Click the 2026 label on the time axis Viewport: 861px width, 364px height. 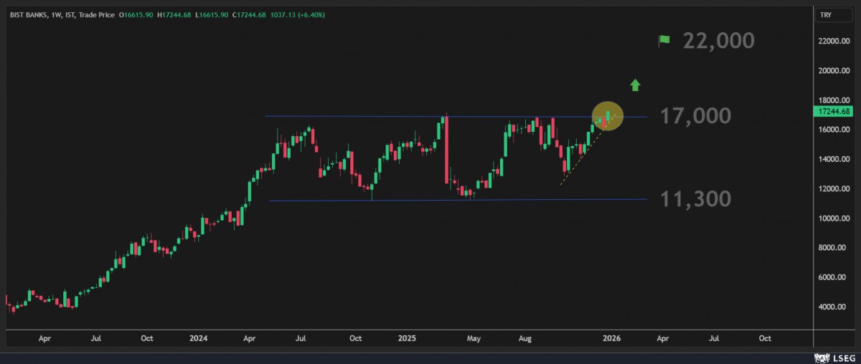(x=611, y=337)
